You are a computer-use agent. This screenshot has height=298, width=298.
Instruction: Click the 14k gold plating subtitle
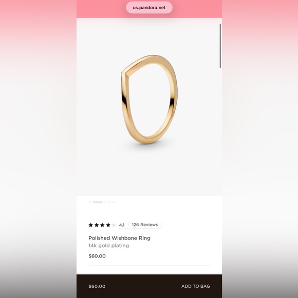pyautogui.click(x=109, y=246)
